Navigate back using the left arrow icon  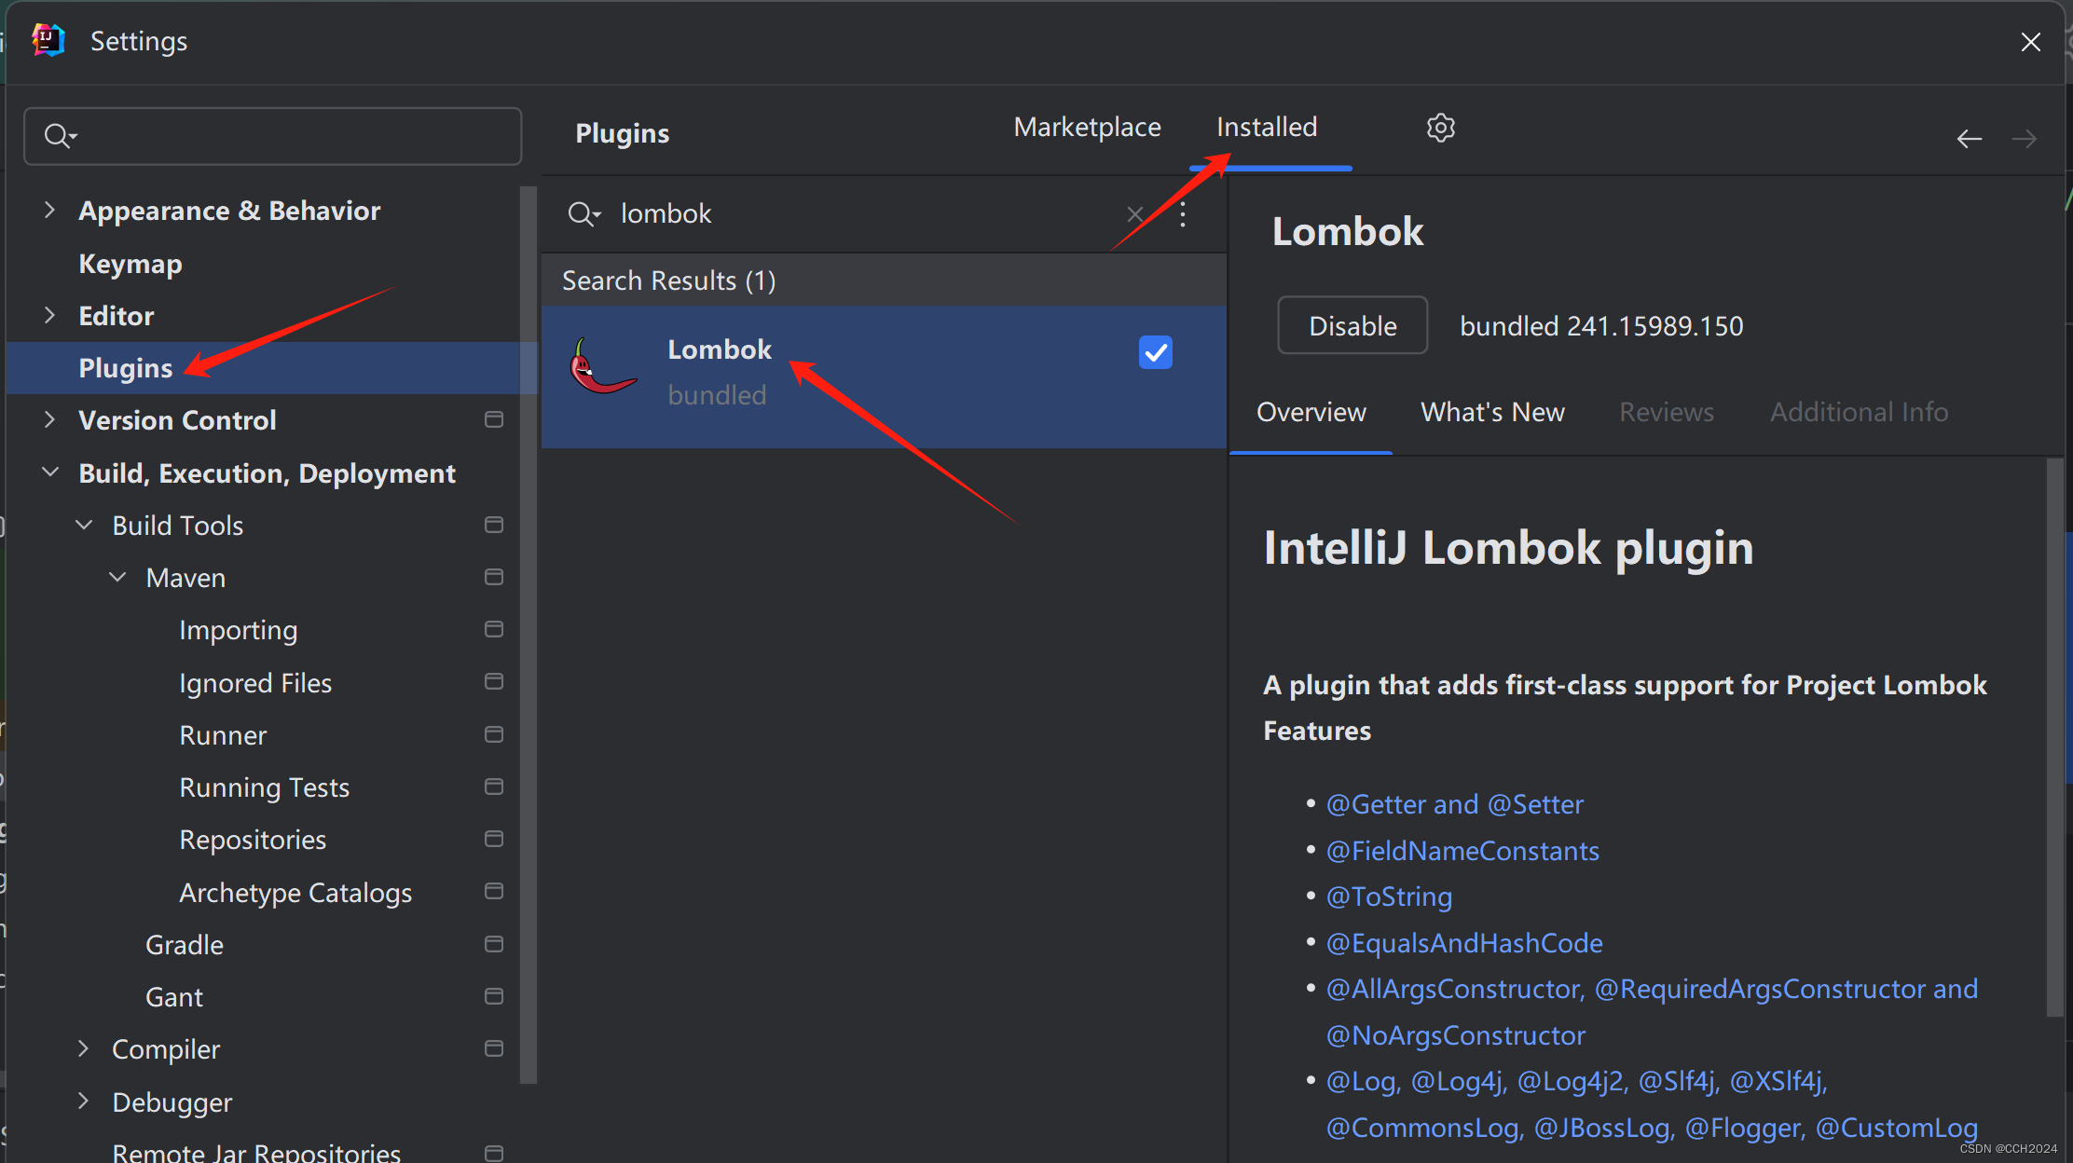pos(1969,138)
